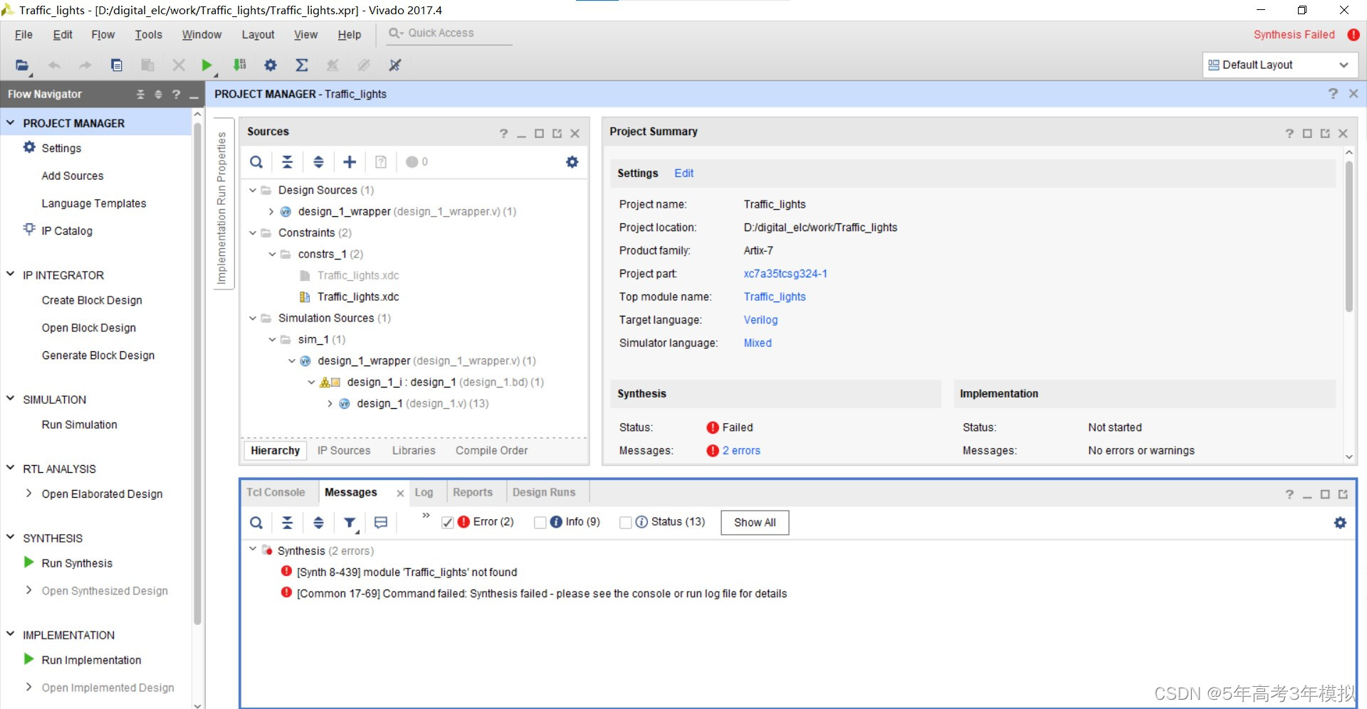Maximize the Project Summary panel
1367x709 pixels.
point(1307,133)
